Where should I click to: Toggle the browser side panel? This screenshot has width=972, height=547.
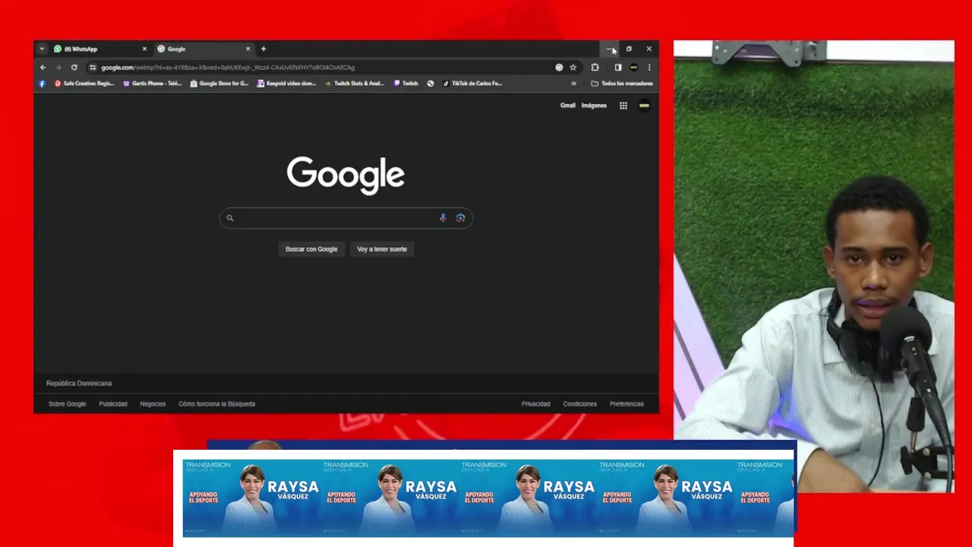618,68
